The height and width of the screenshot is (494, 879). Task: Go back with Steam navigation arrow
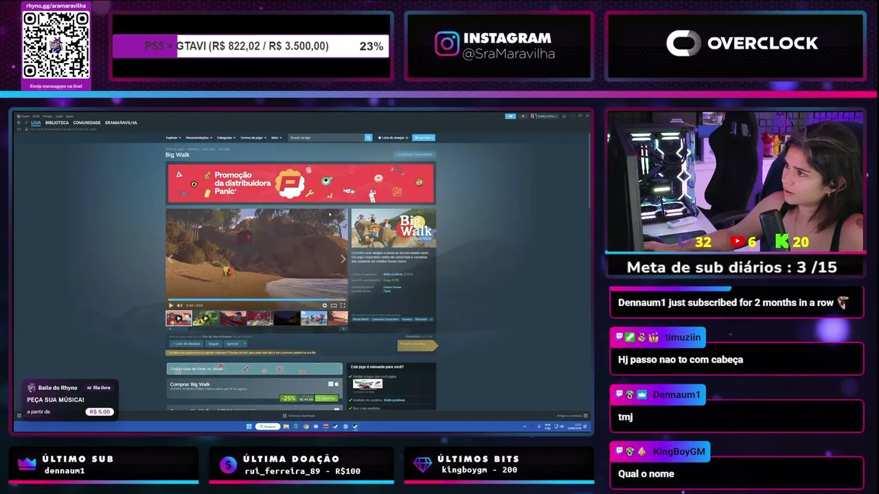click(19, 123)
